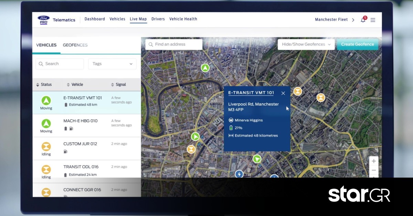
Task: Select the green upward-arrow vehicle marker on the map
Action: coord(205,68)
